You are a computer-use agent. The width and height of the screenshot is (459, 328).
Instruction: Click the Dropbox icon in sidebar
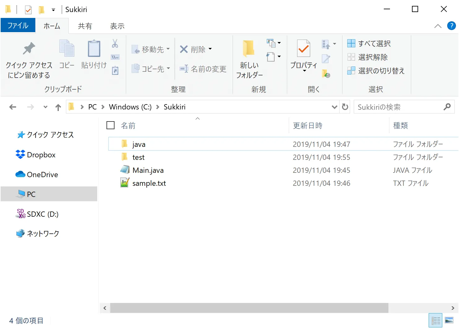pyautogui.click(x=20, y=154)
